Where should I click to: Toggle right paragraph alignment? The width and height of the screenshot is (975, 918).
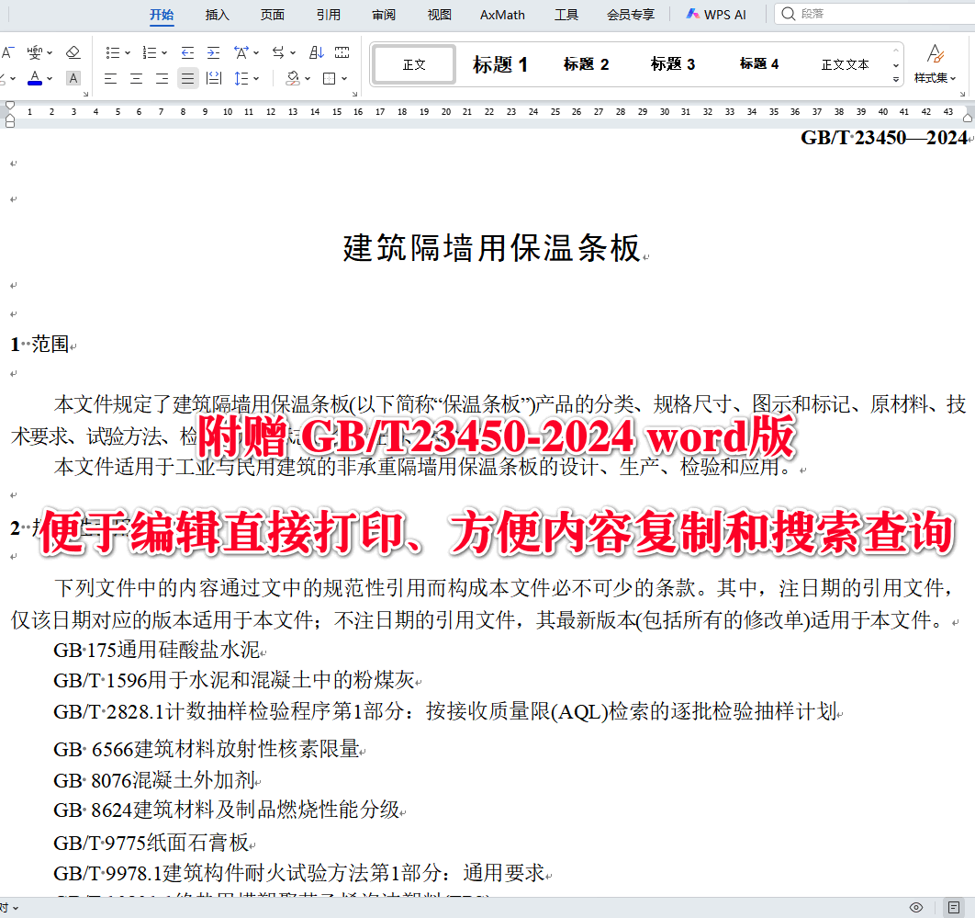162,78
